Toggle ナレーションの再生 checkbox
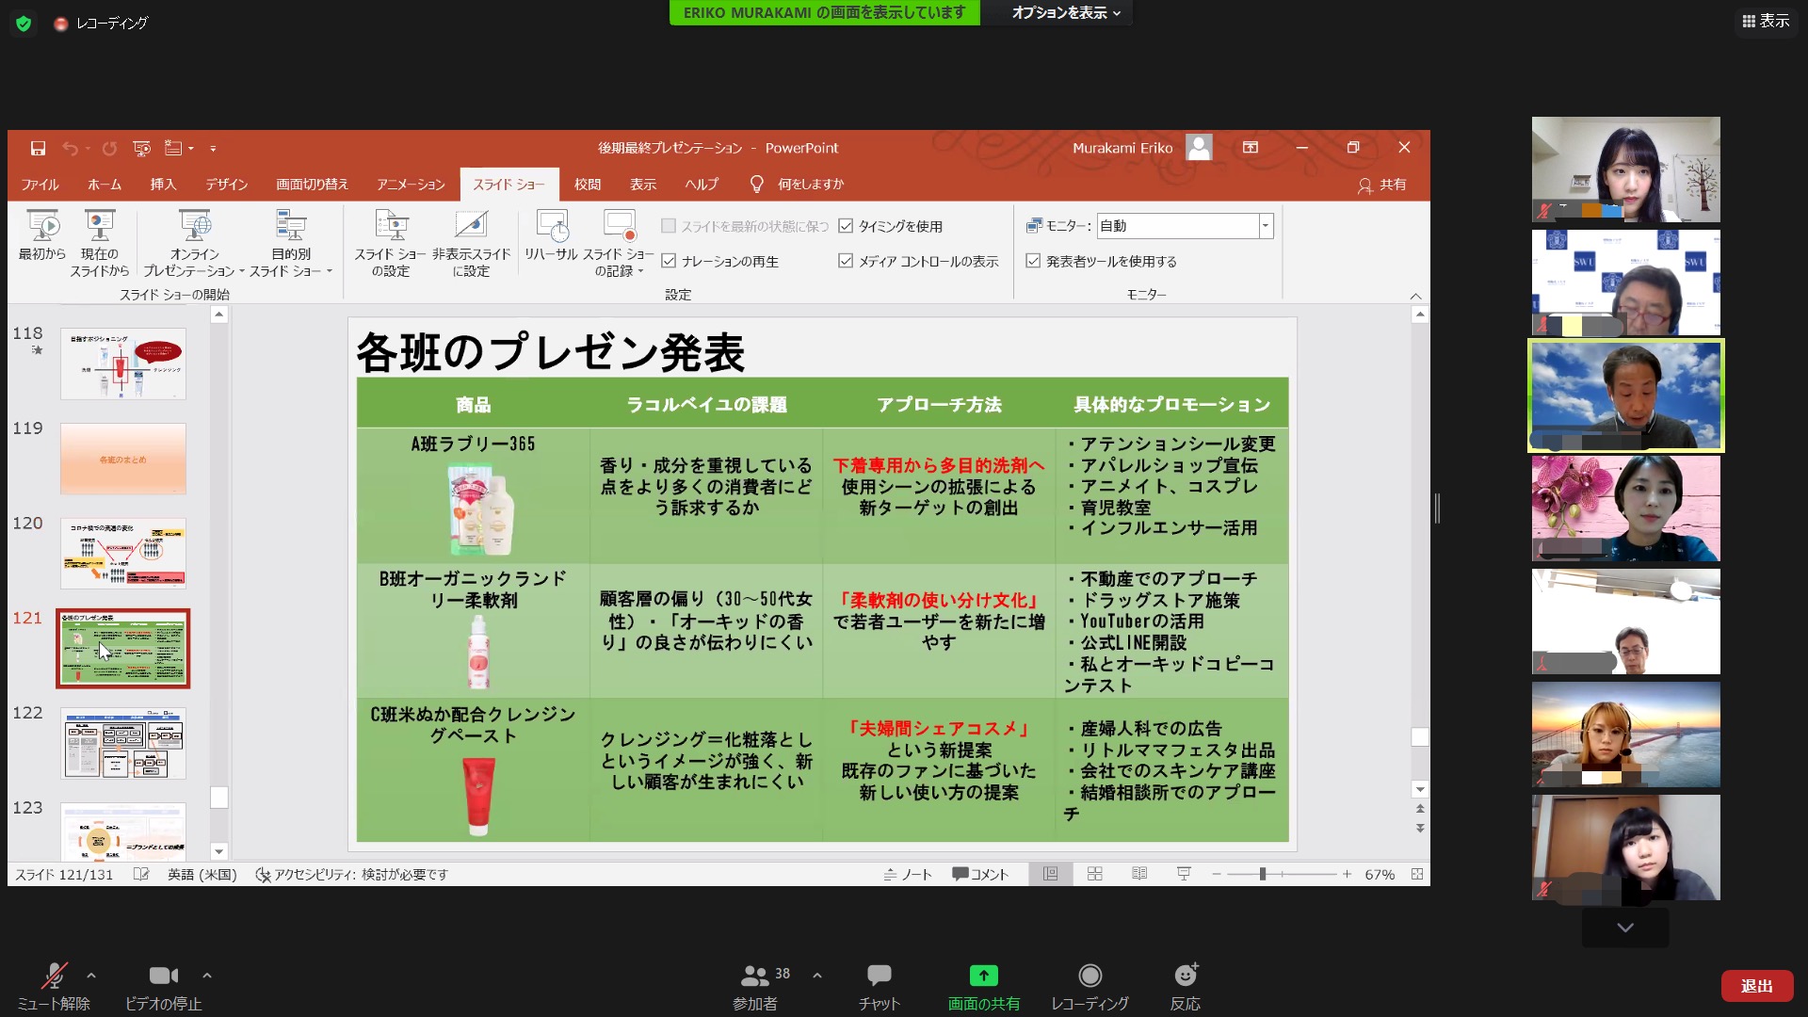Viewport: 1808px width, 1017px height. click(x=669, y=261)
